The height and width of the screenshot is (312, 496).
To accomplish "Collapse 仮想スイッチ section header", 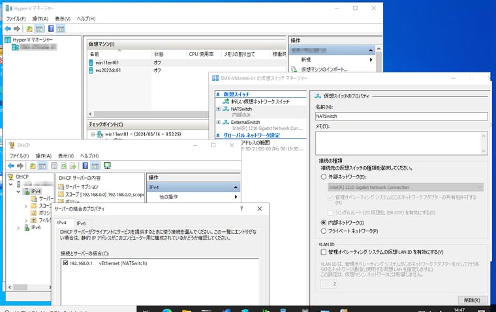I will (218, 94).
